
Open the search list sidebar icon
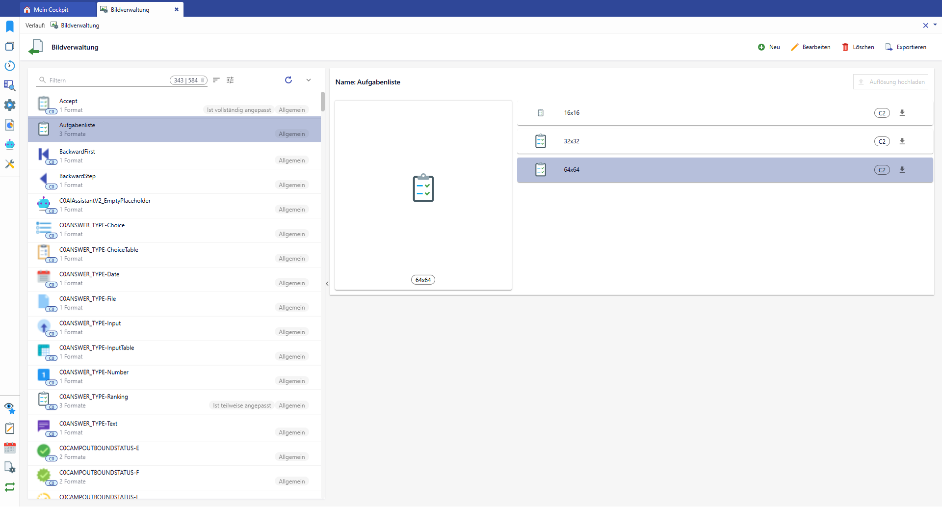click(10, 85)
